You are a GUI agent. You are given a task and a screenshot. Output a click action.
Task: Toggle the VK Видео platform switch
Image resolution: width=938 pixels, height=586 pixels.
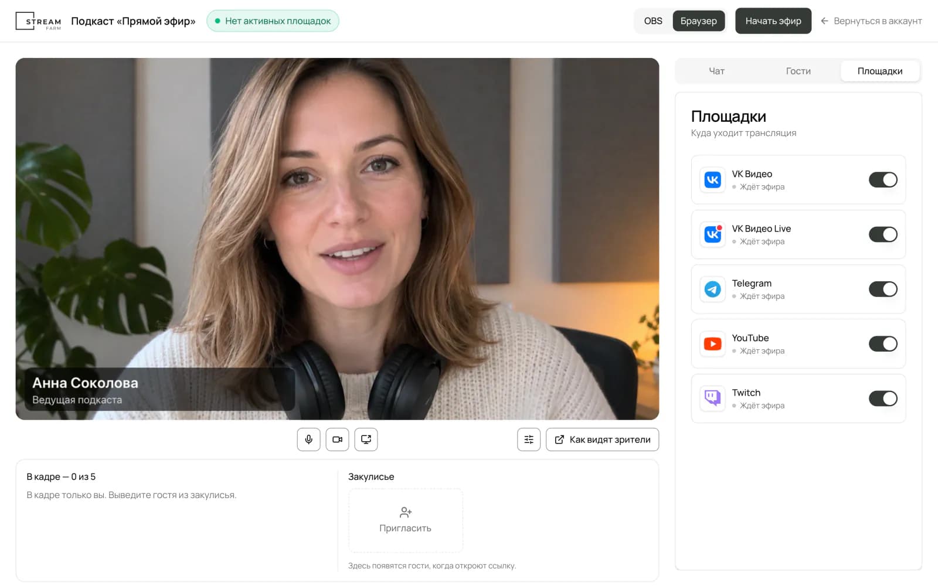(x=883, y=180)
